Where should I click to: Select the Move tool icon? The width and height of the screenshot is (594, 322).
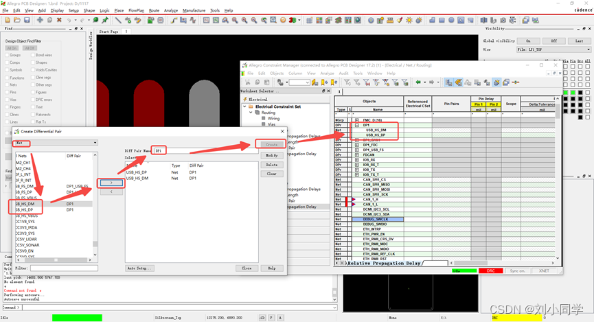click(x=40, y=20)
